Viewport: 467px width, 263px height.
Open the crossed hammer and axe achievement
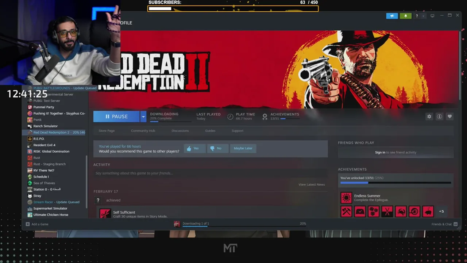[346, 211]
